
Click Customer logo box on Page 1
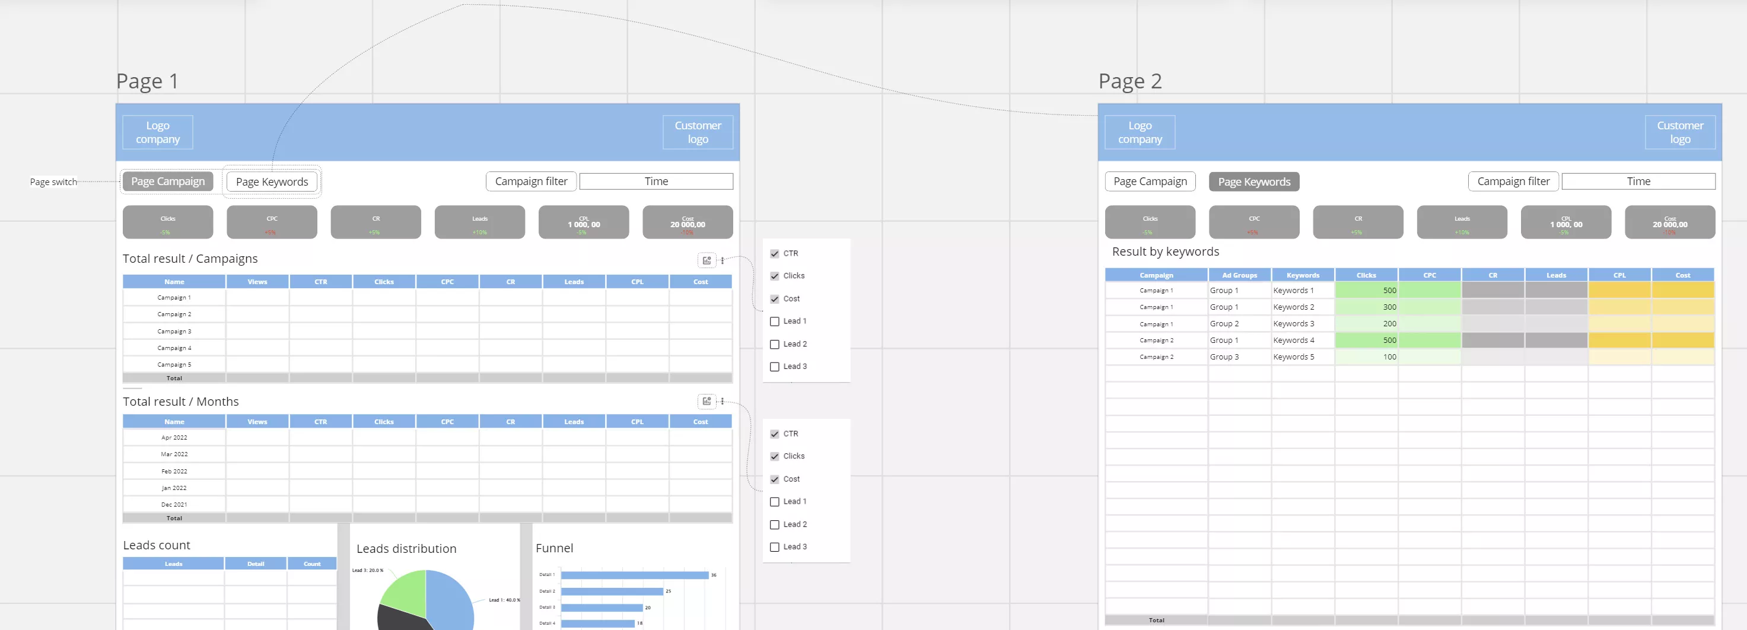point(698,132)
